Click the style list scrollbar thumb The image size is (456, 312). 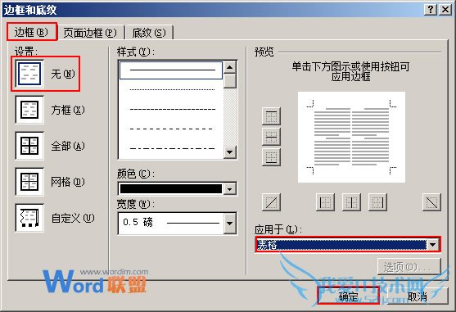230,81
